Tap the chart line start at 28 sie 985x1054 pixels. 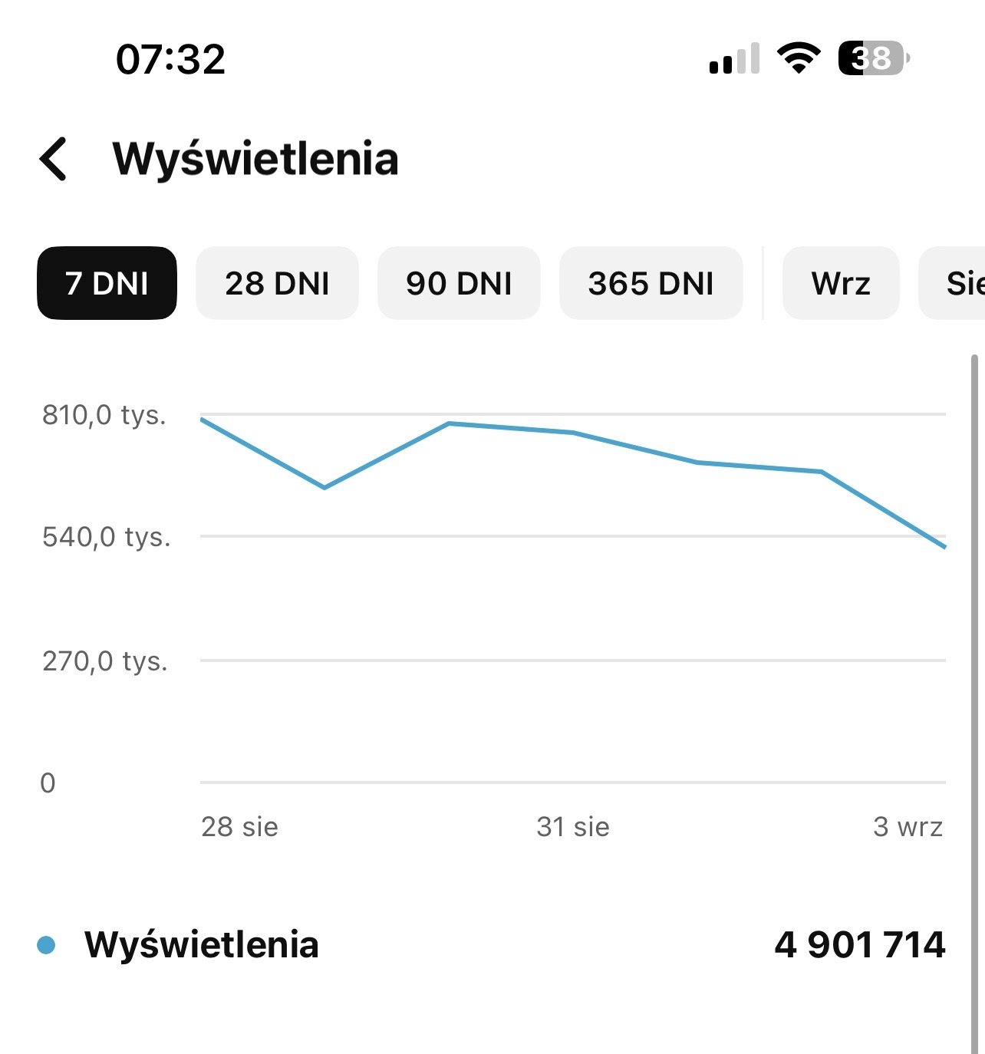click(x=202, y=419)
